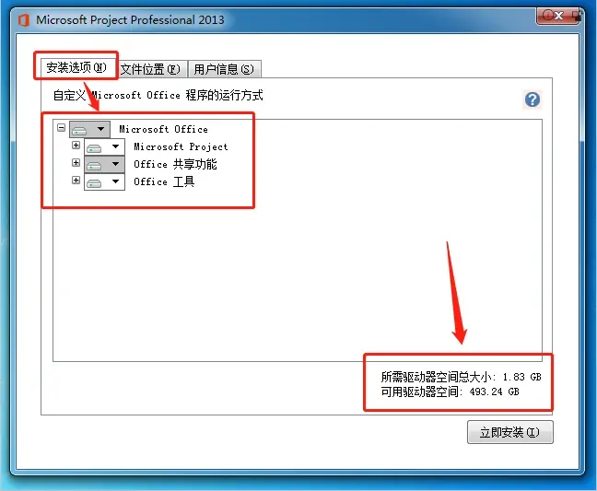Image resolution: width=597 pixels, height=491 pixels.
Task: Close the Project 2013 setup window
Action: [558, 16]
